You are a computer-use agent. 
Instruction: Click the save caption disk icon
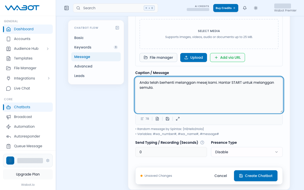[167, 119]
